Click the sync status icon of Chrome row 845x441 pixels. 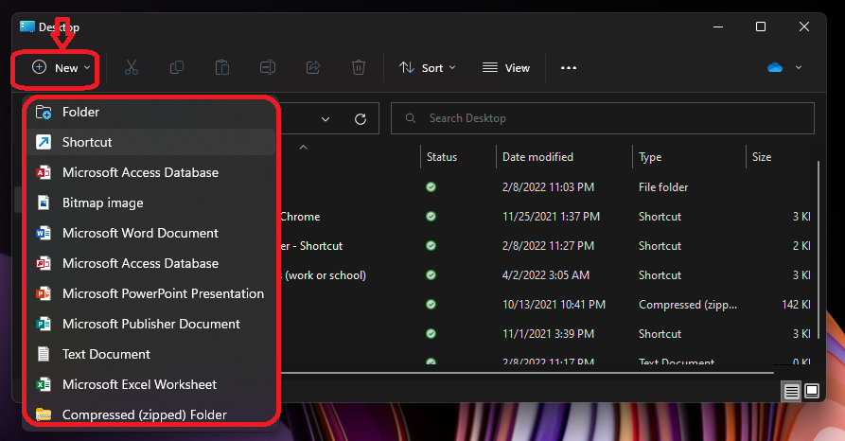point(431,216)
